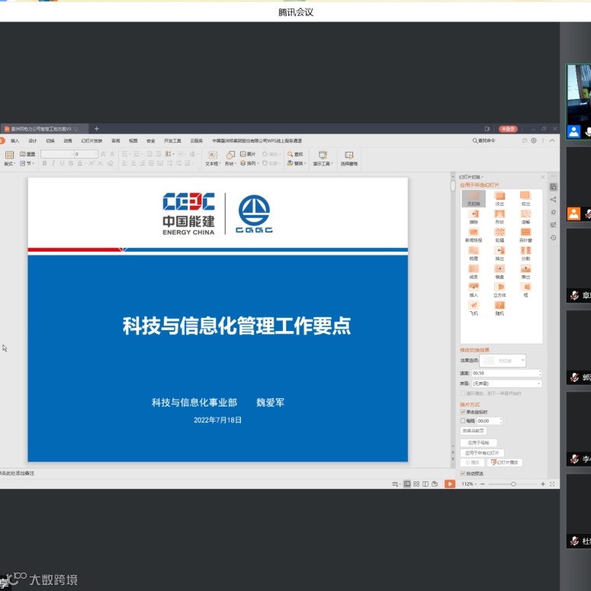This screenshot has height=591, width=591.
Task: Select the 切出 cut transition effect
Action: click(x=525, y=198)
